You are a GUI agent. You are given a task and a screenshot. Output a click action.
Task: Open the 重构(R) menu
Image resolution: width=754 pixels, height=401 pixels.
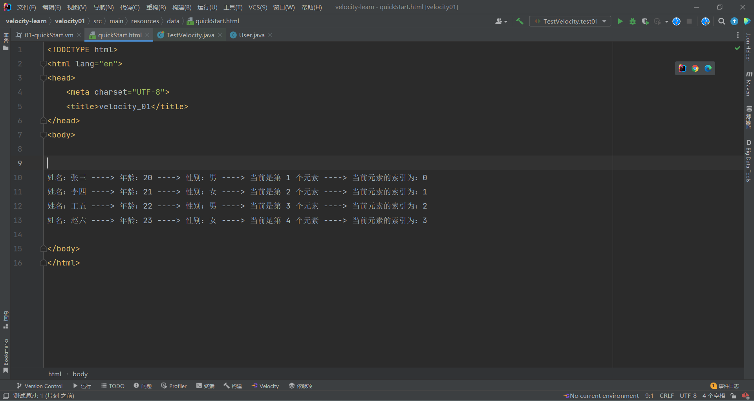(x=156, y=7)
